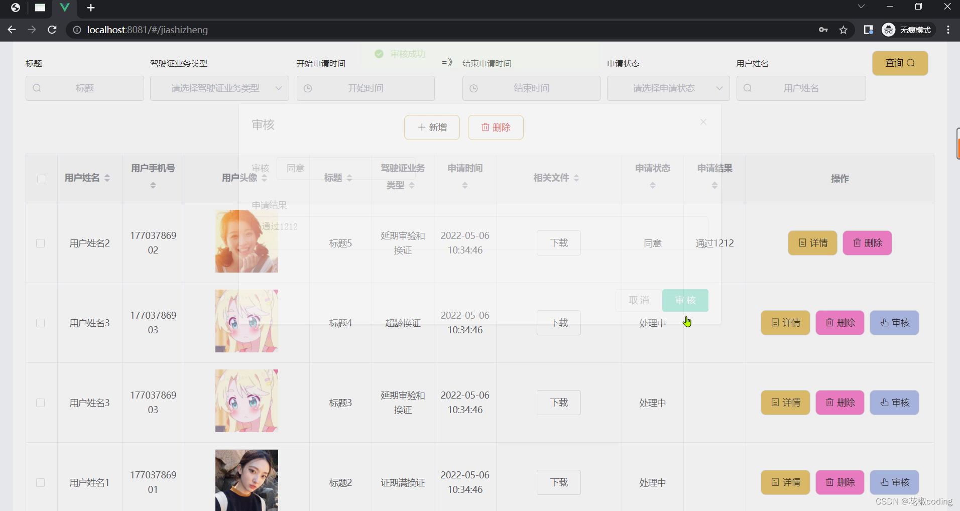
Task: Download file for the 标题5 row
Action: [x=559, y=243]
